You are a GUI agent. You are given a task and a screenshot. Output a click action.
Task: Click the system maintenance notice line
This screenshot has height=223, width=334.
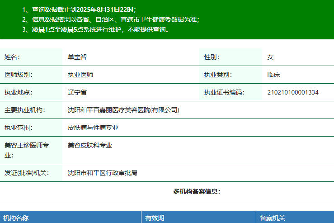point(95,30)
